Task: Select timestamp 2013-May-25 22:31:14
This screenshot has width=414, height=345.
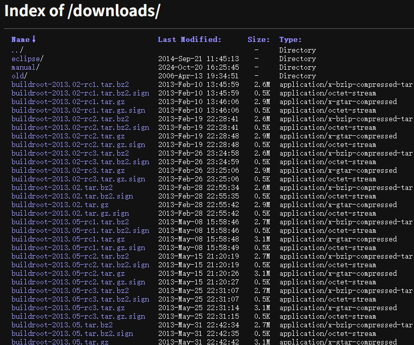Action: [199, 308]
